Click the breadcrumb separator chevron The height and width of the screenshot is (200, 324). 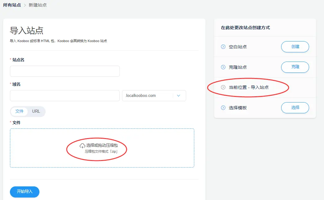coord(25,5)
